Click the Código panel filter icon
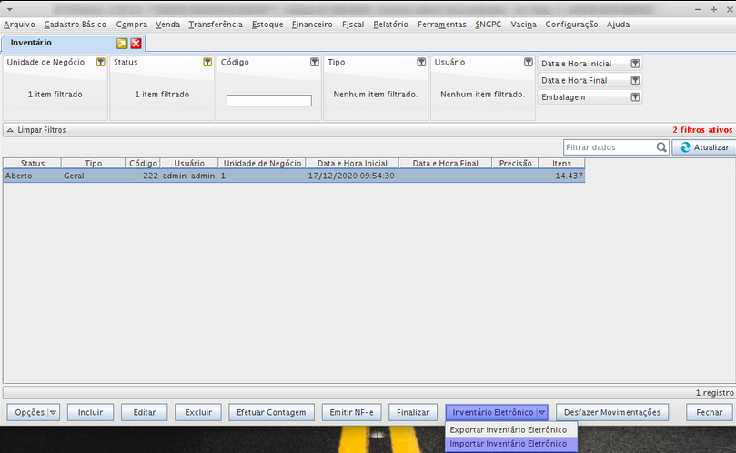Screen dimensions: 736x453 (315, 63)
